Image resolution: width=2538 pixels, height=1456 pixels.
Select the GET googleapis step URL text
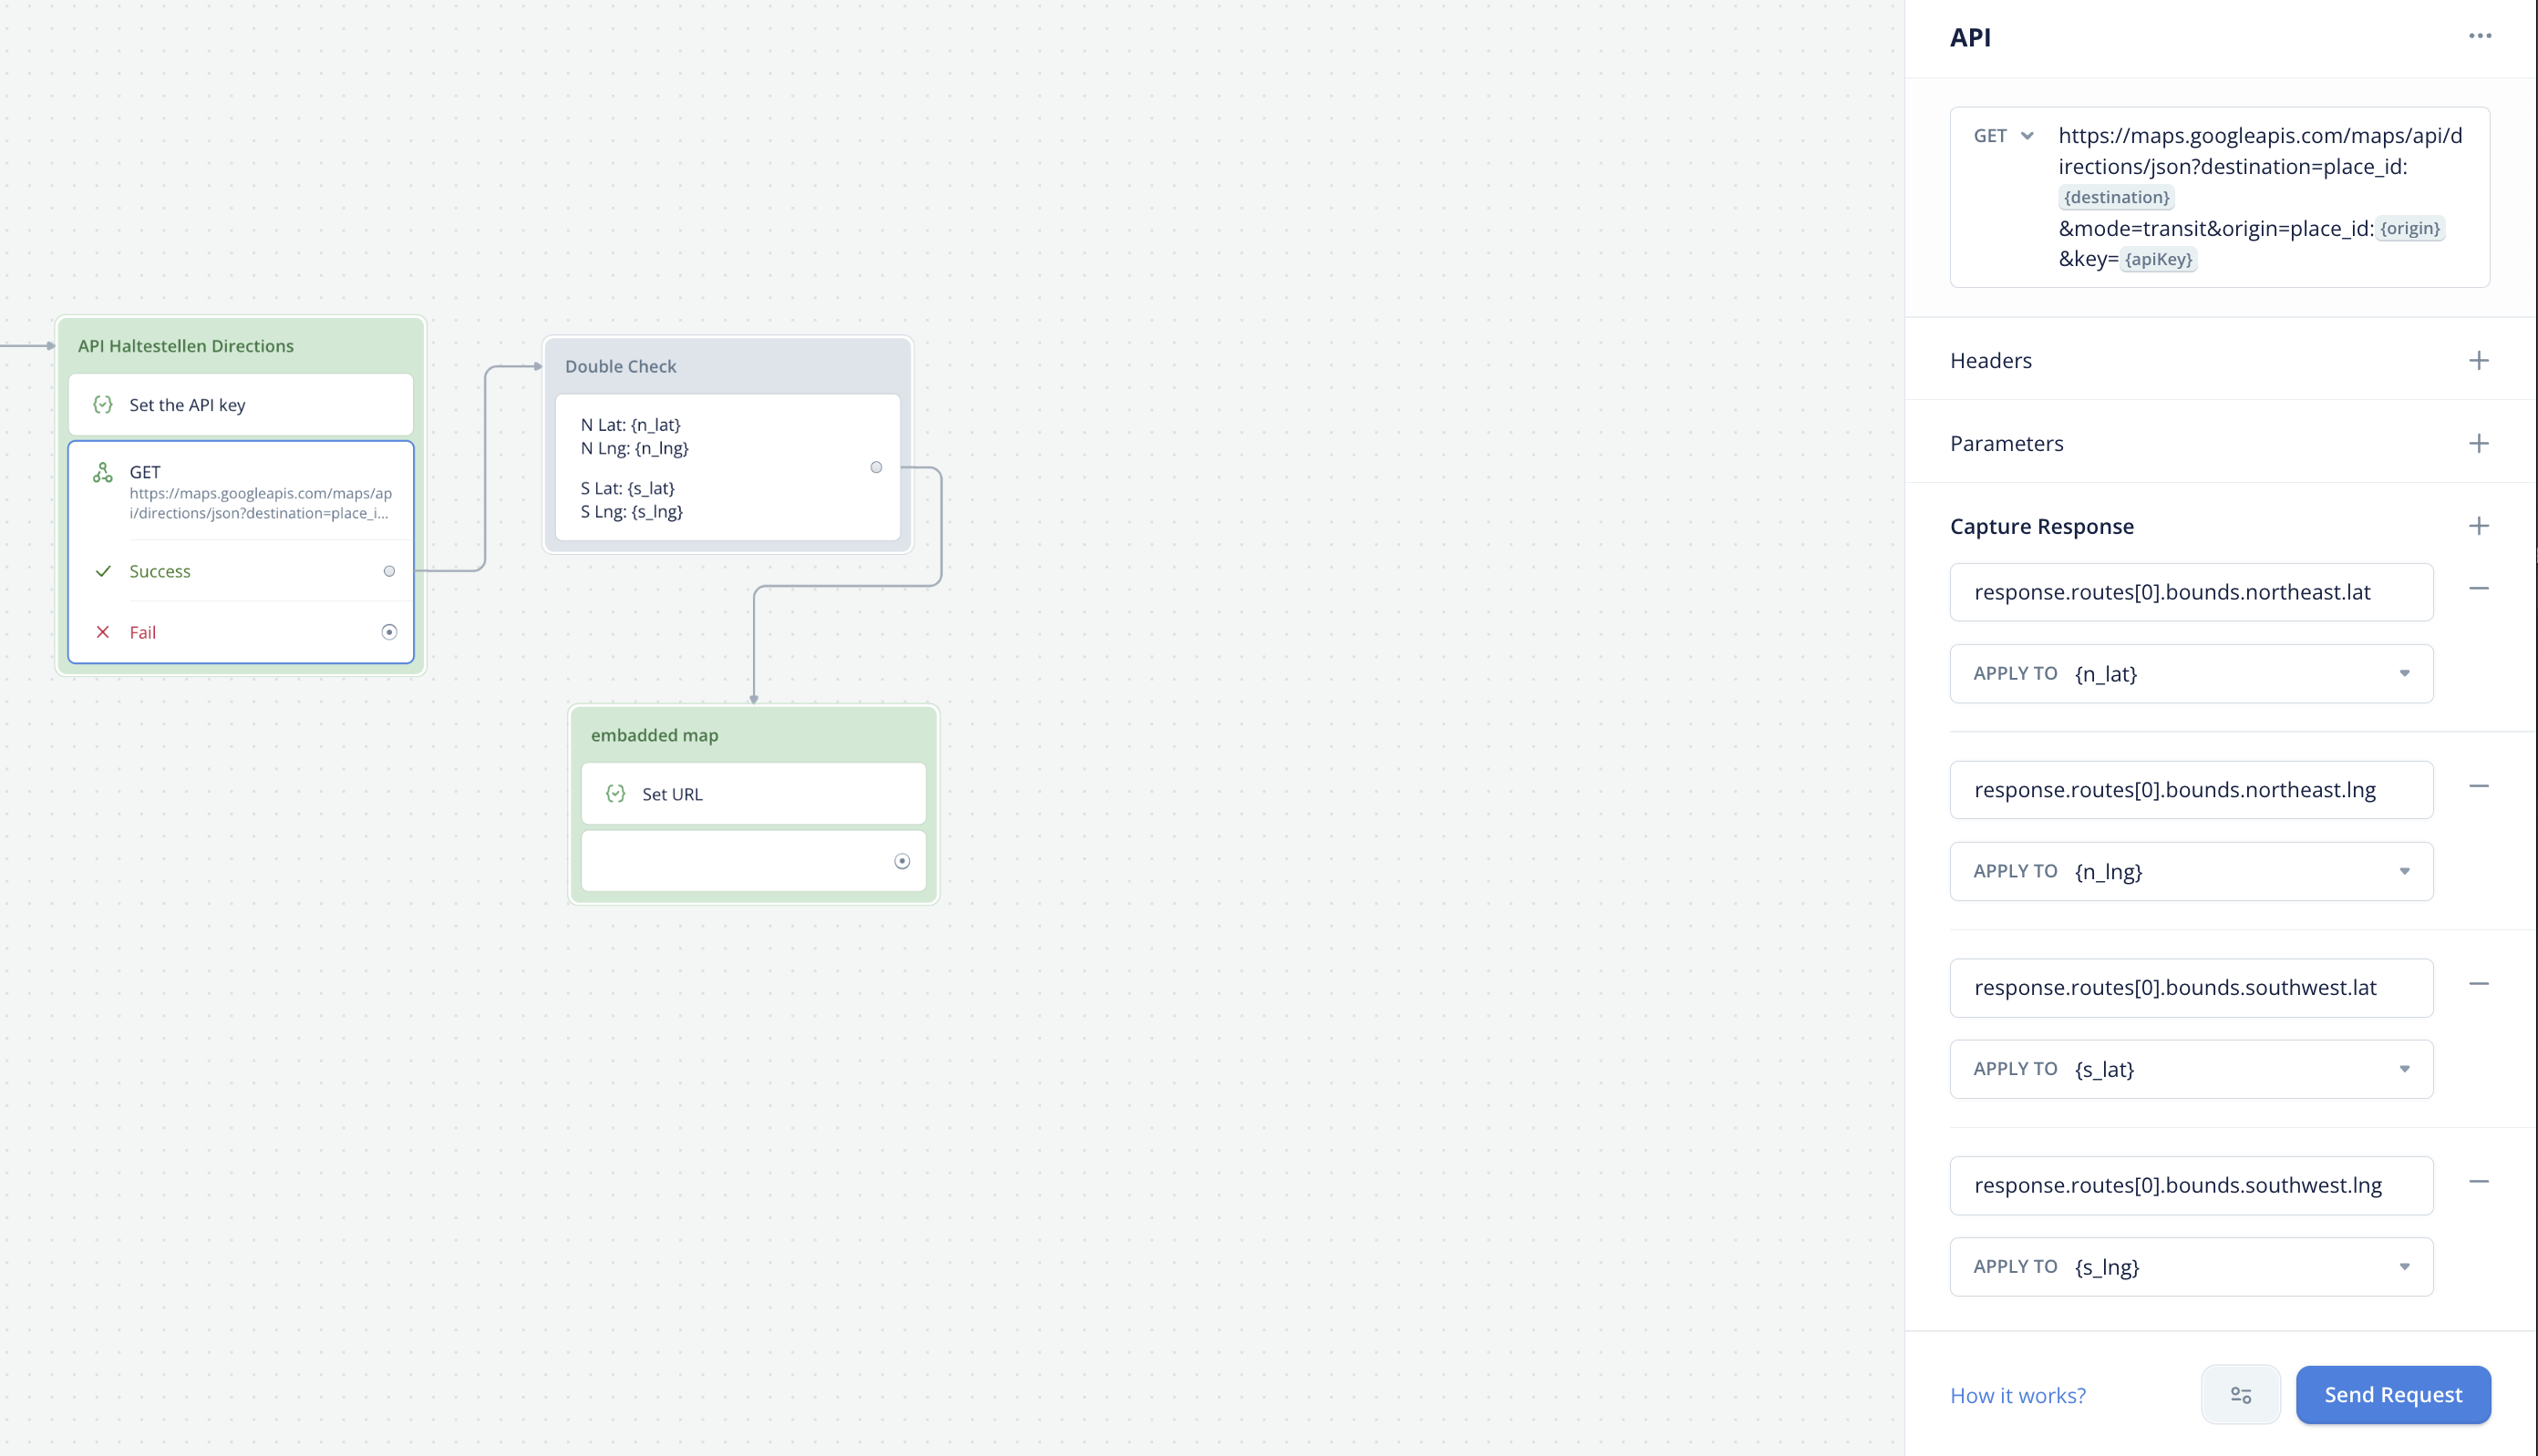[x=260, y=503]
